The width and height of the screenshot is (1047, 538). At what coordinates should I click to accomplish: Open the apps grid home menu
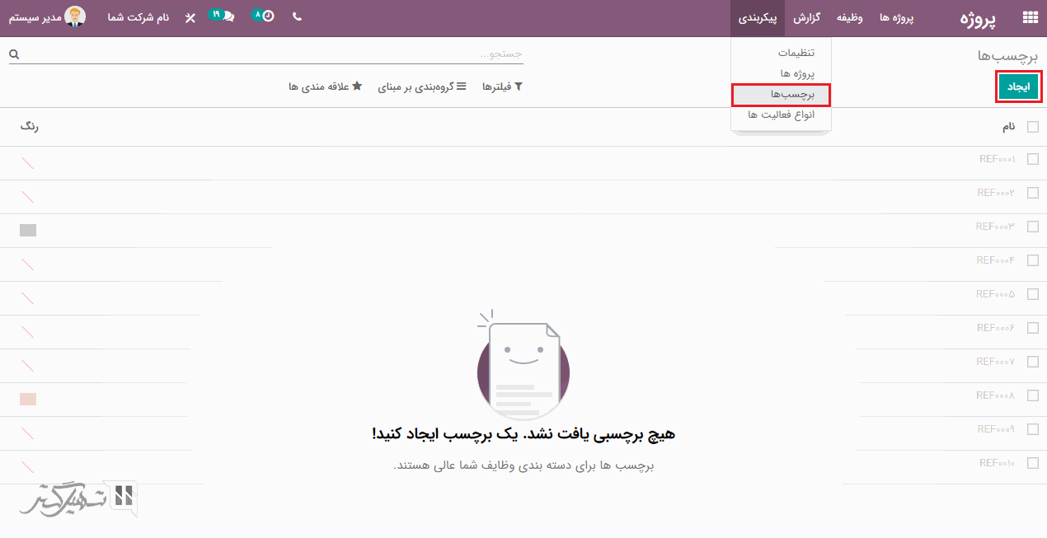click(x=1030, y=17)
